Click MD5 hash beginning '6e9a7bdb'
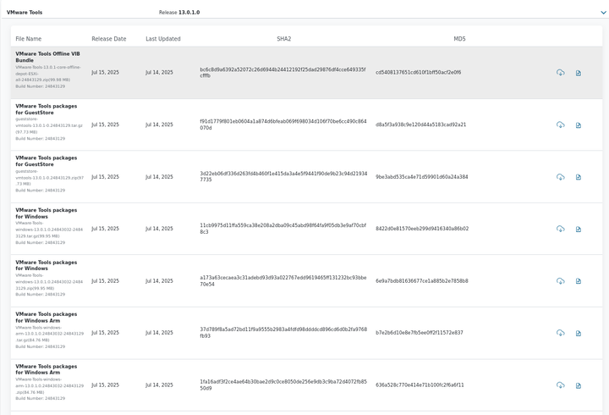 422,281
